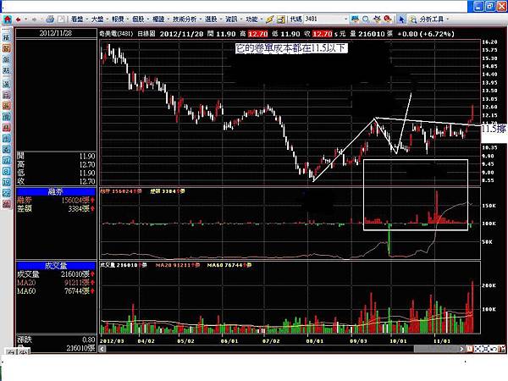
Task: Open the 看盤 menu
Action: 77,19
